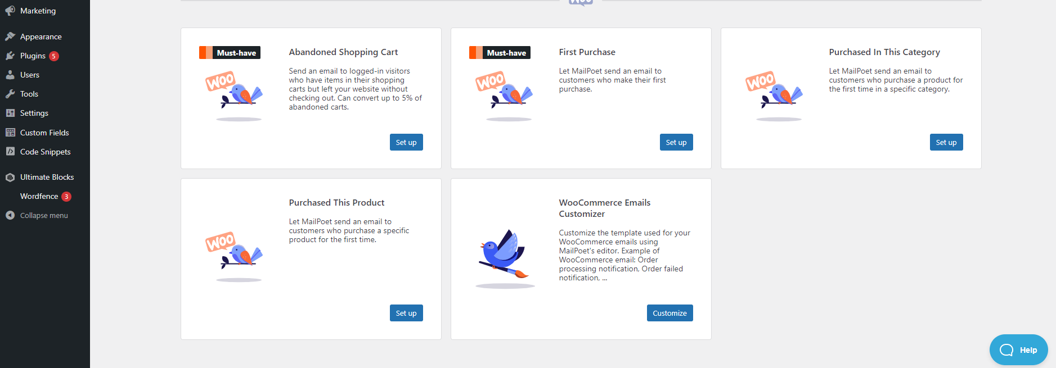
Task: Set up Abandoned Shopping Cart email
Action: [x=406, y=142]
